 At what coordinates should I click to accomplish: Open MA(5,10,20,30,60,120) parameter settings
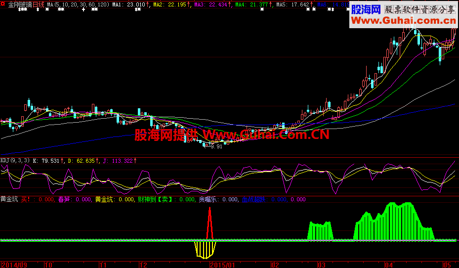(x=78, y=4)
